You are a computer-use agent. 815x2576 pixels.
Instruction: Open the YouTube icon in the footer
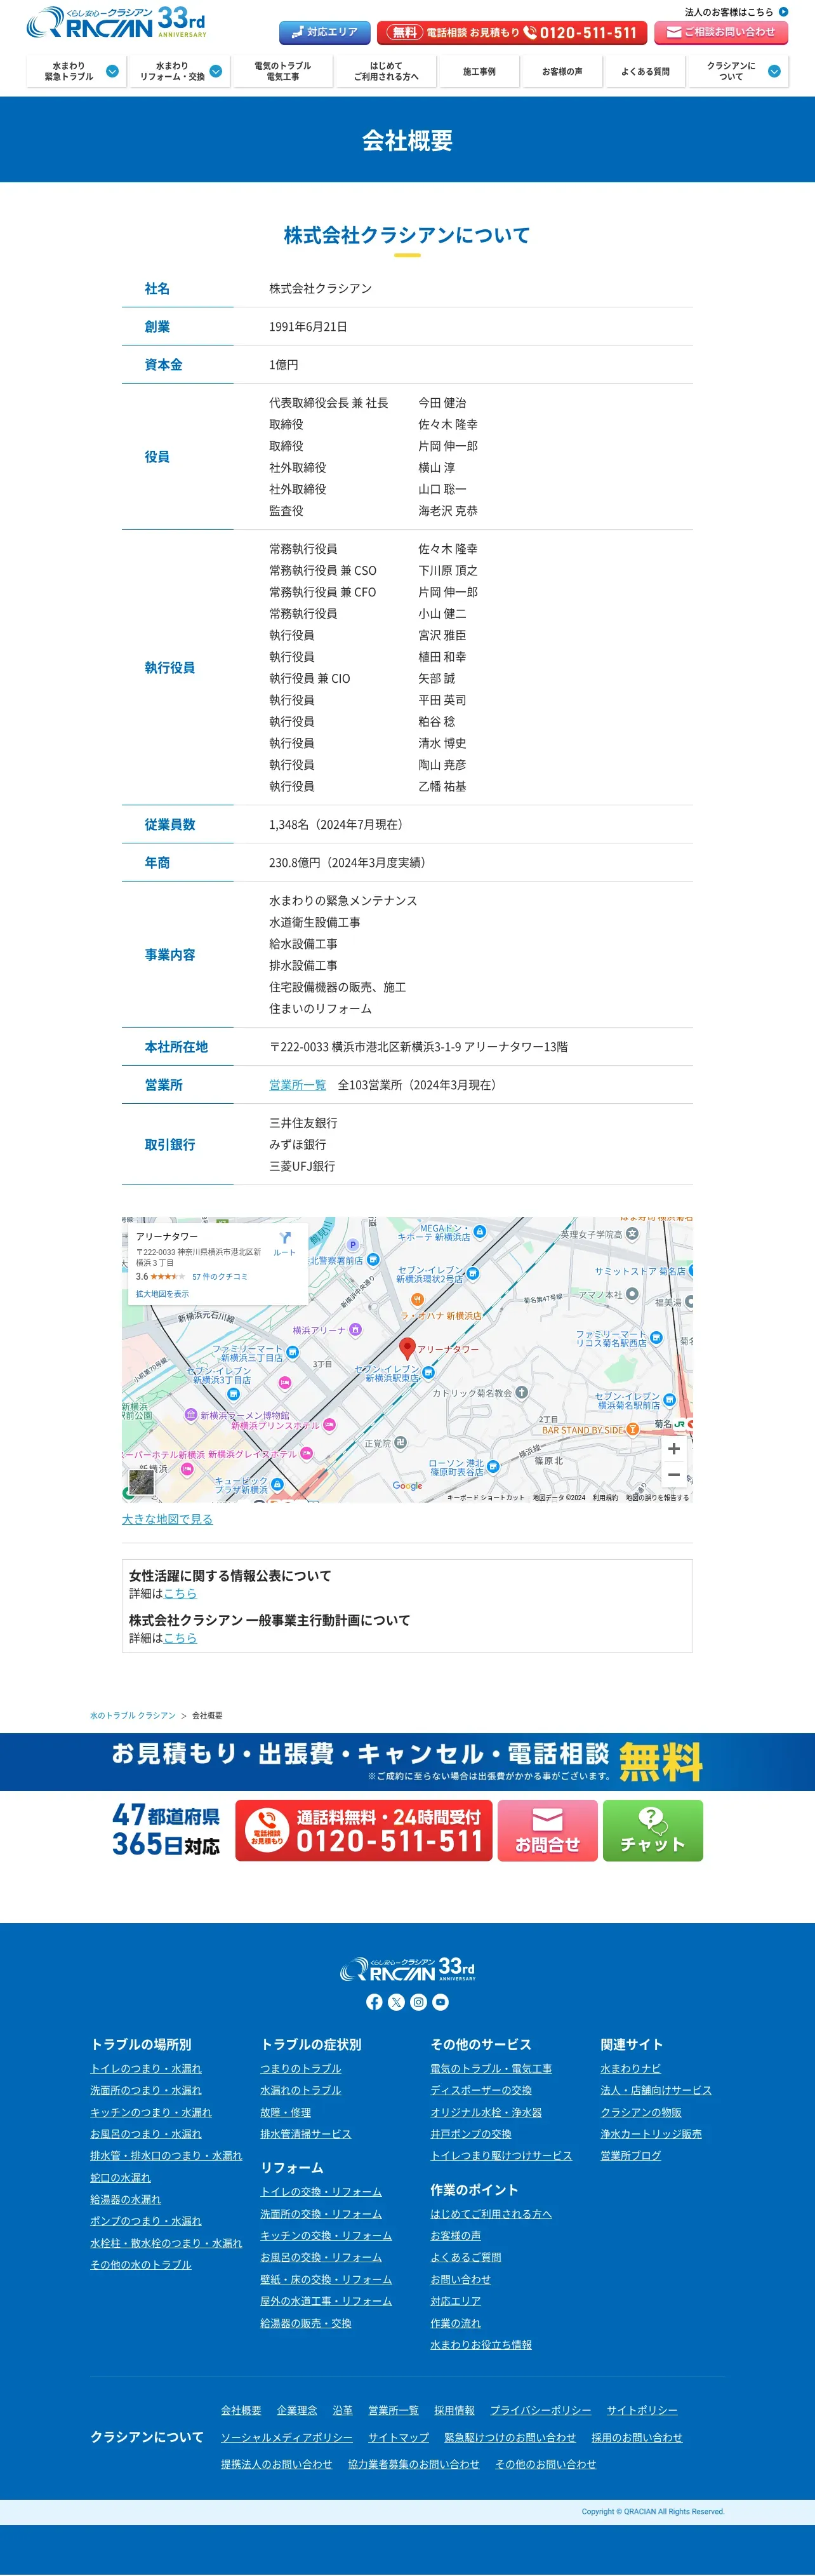441,2002
